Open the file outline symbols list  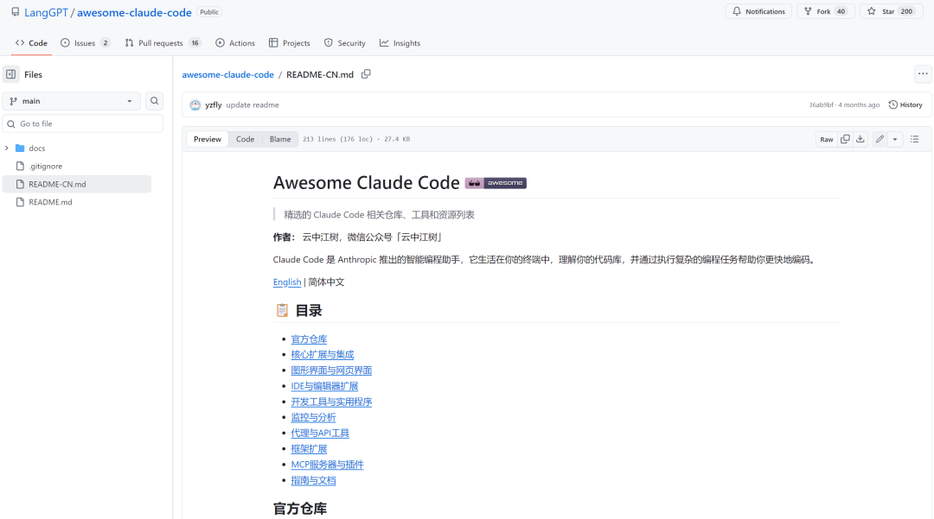[x=915, y=138]
